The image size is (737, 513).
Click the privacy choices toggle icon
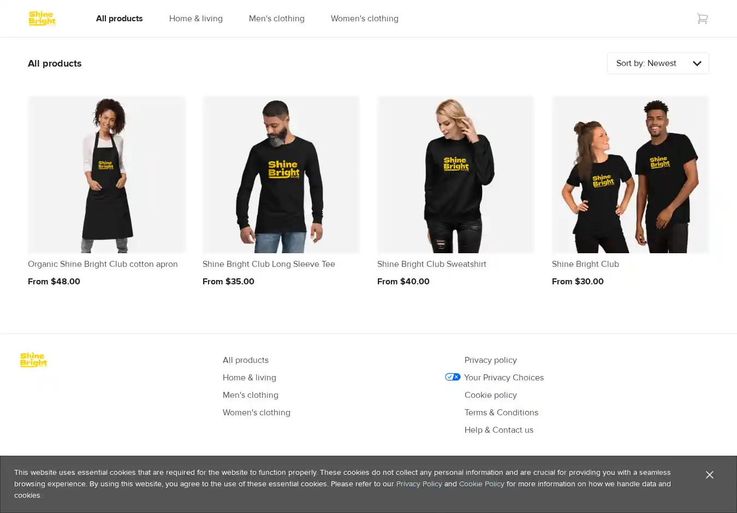[x=453, y=377]
